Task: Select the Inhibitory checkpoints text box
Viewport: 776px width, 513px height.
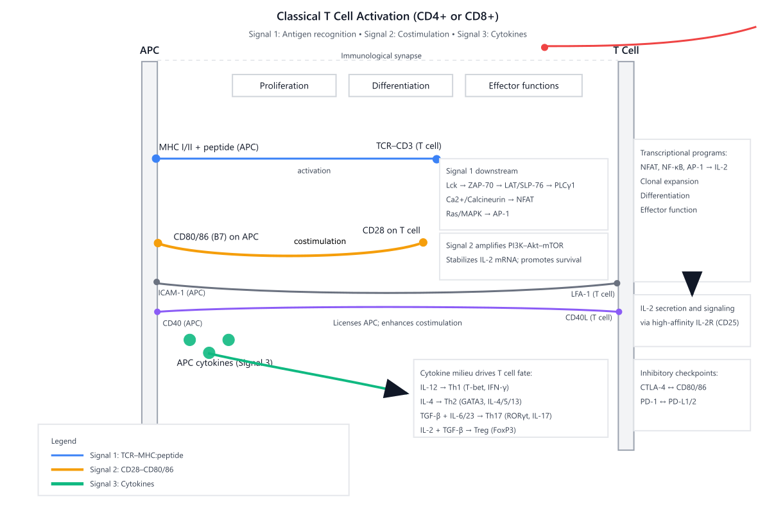Action: point(691,394)
